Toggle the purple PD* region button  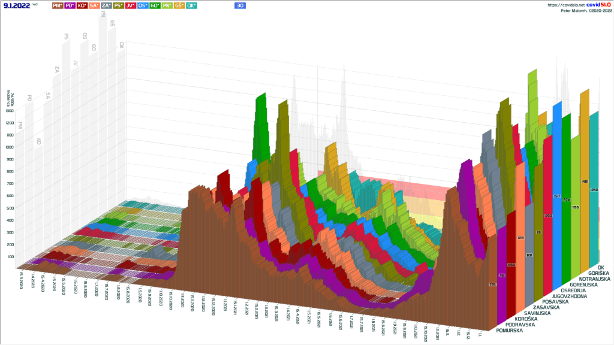(x=70, y=5)
